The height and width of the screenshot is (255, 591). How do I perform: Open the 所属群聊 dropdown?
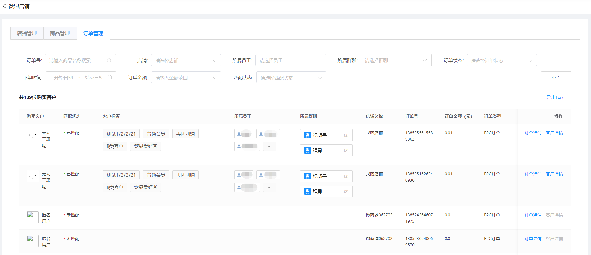[396, 60]
